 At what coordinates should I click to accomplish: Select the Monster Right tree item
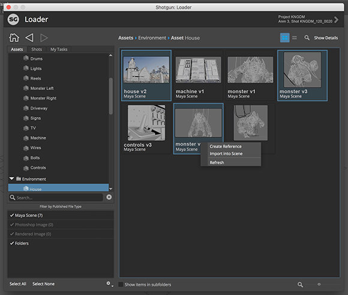(43, 98)
